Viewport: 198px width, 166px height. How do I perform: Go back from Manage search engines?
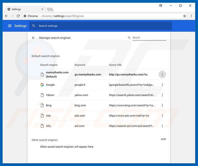pyautogui.click(x=33, y=38)
